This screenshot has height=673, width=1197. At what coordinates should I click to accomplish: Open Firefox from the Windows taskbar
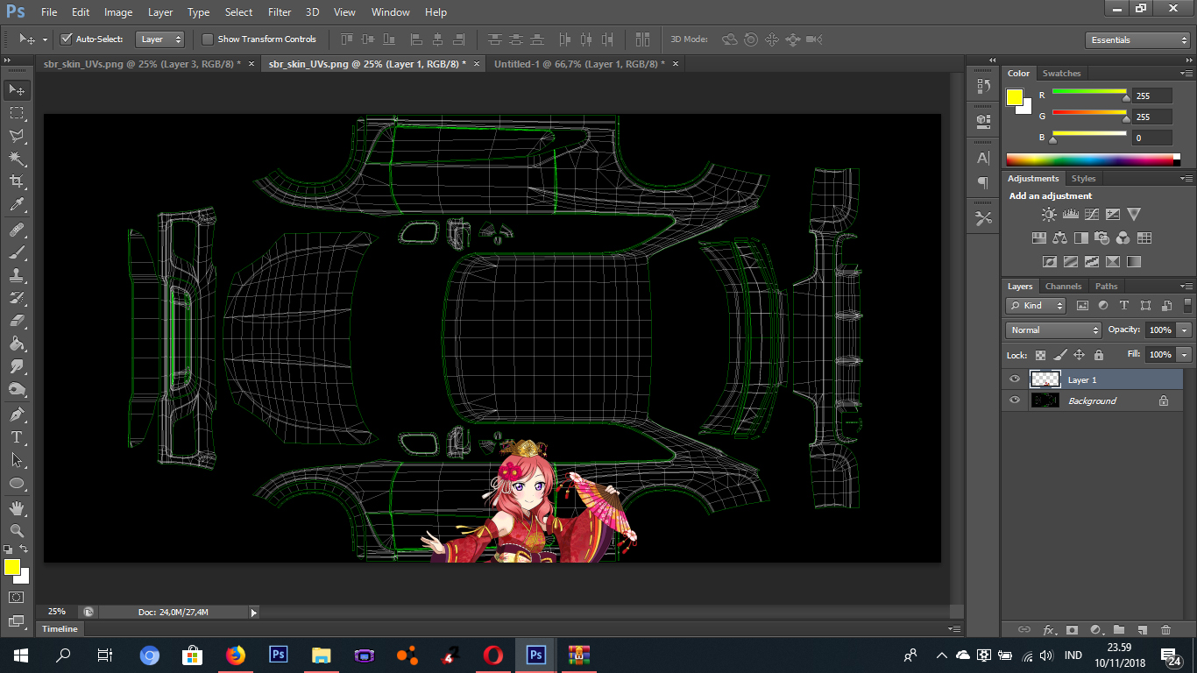pos(235,655)
